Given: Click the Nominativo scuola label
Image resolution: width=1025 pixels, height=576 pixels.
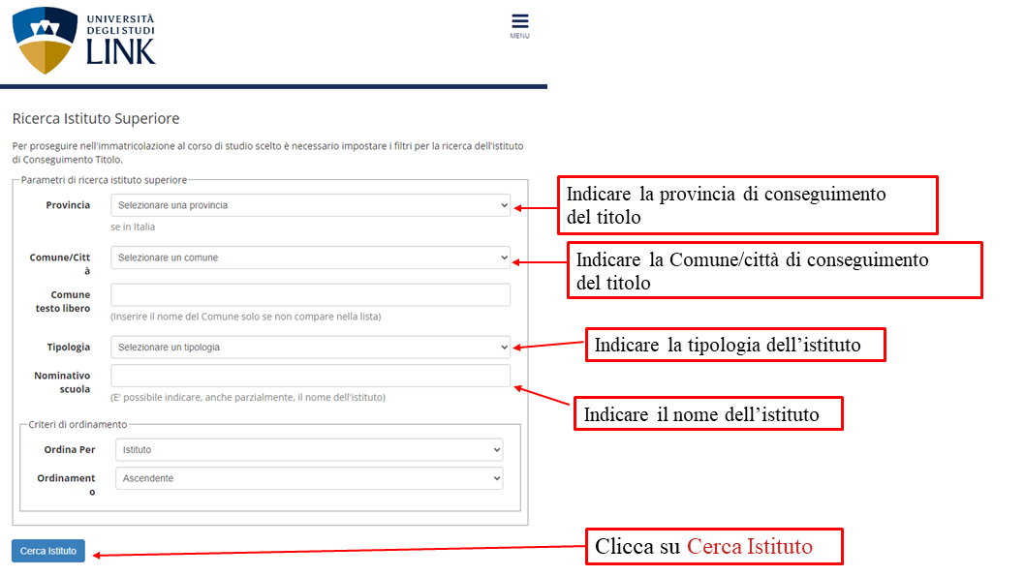Looking at the screenshot, I should pyautogui.click(x=62, y=382).
